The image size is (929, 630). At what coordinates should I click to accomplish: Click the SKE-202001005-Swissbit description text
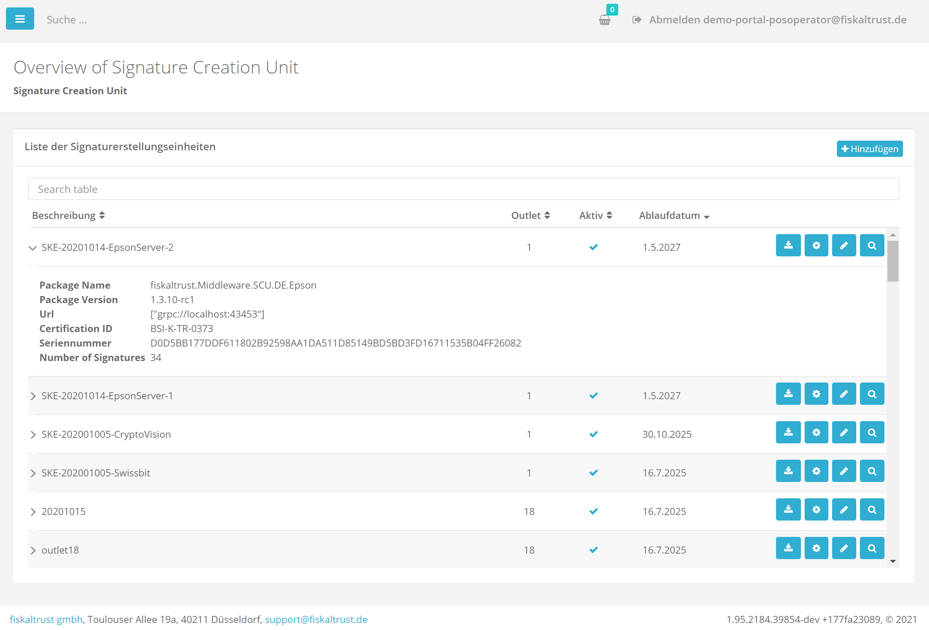pyautogui.click(x=96, y=473)
